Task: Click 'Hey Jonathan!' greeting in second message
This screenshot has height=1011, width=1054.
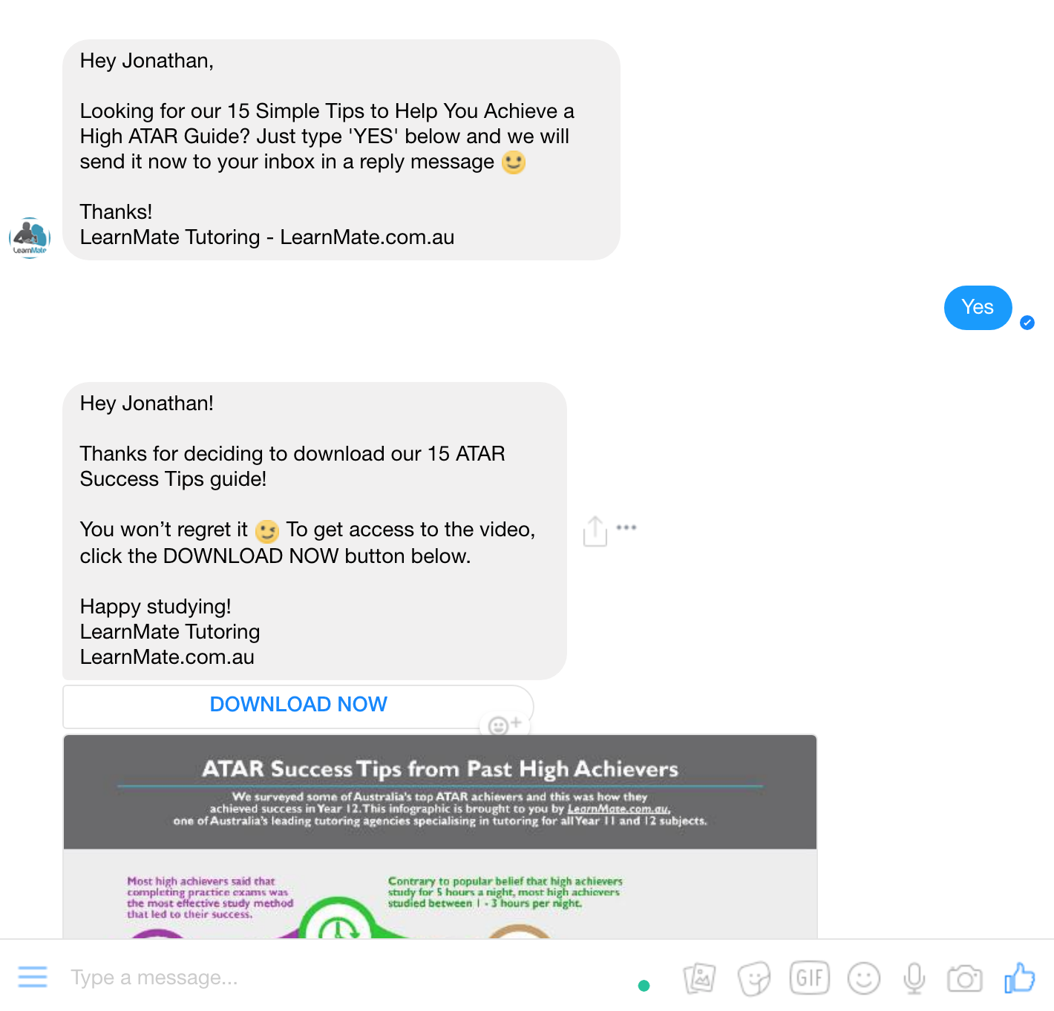Action: click(147, 404)
